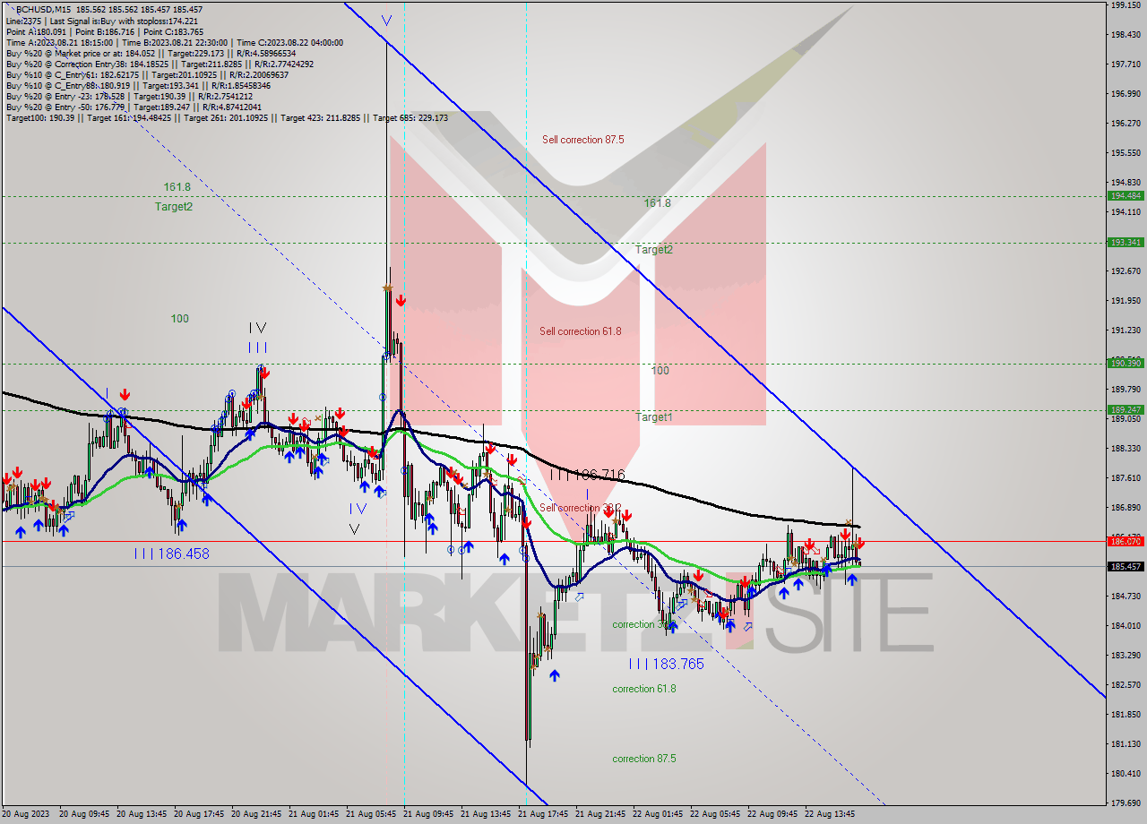Click the green 194.484 price tag
Screen dimensions: 1147x824
(1125, 195)
